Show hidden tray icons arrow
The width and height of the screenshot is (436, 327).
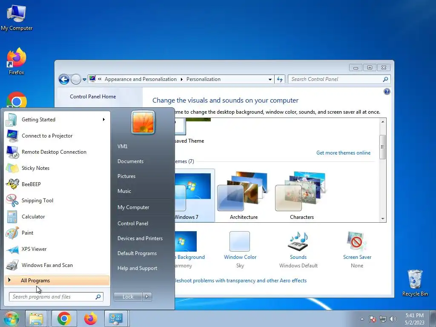pyautogui.click(x=362, y=319)
